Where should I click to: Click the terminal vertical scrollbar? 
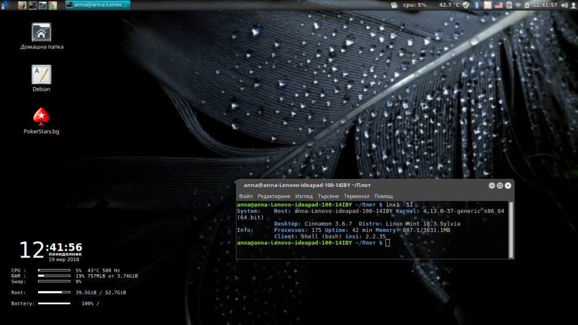(x=511, y=230)
